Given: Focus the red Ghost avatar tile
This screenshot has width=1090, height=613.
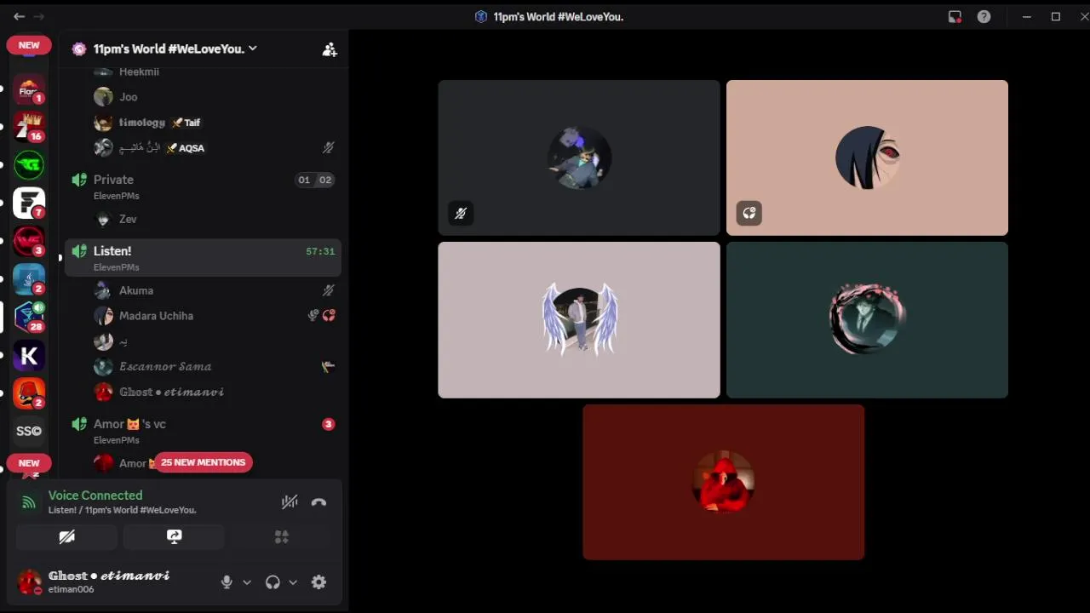Looking at the screenshot, I should [724, 482].
